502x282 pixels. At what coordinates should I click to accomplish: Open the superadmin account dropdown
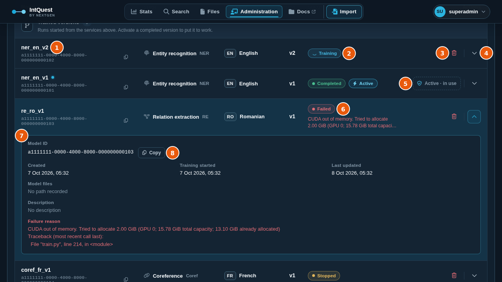(x=462, y=12)
